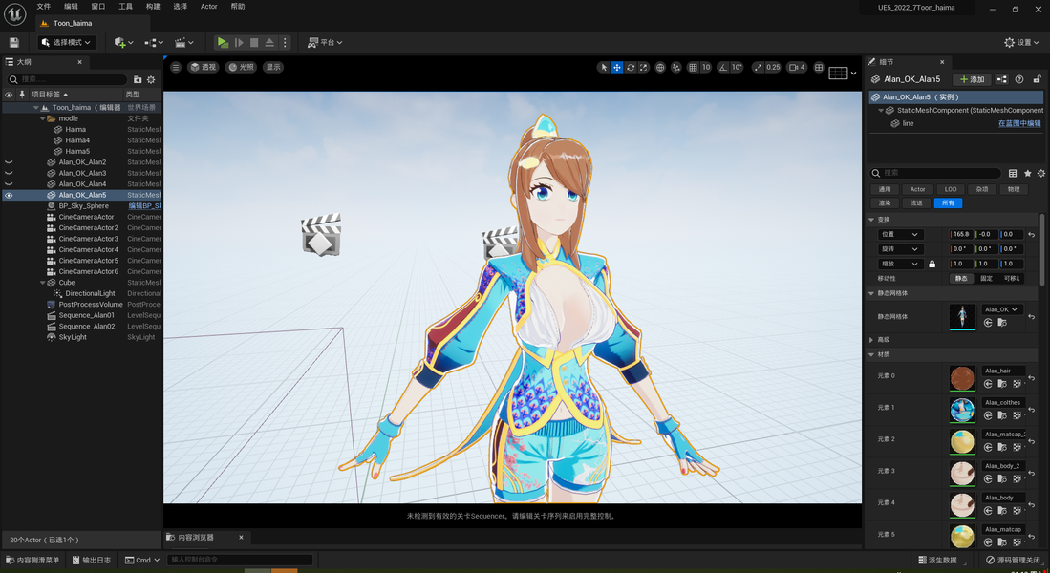Viewport: 1050px width, 573px height.
Task: Click the eject button in play controls
Action: 269,42
